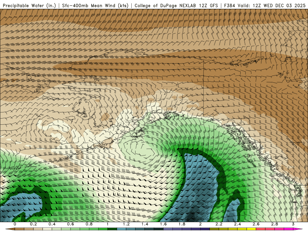Select the purple 1.6–1.7 colorbar swatch

coord(168,229)
